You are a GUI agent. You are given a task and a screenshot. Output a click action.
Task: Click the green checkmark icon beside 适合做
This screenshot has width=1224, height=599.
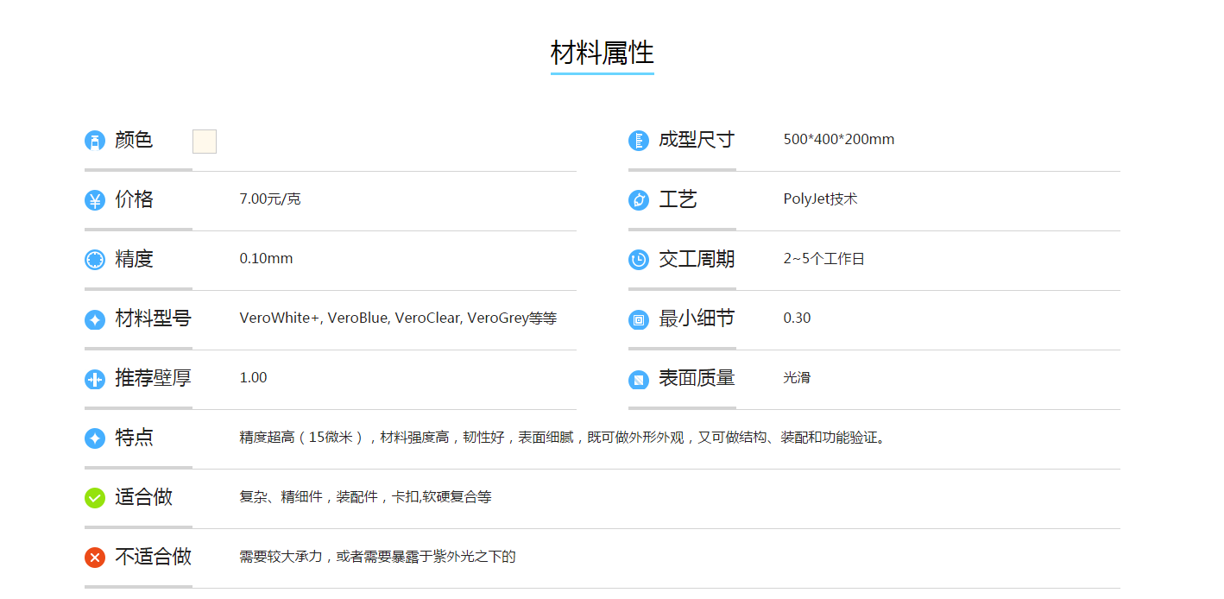(95, 498)
